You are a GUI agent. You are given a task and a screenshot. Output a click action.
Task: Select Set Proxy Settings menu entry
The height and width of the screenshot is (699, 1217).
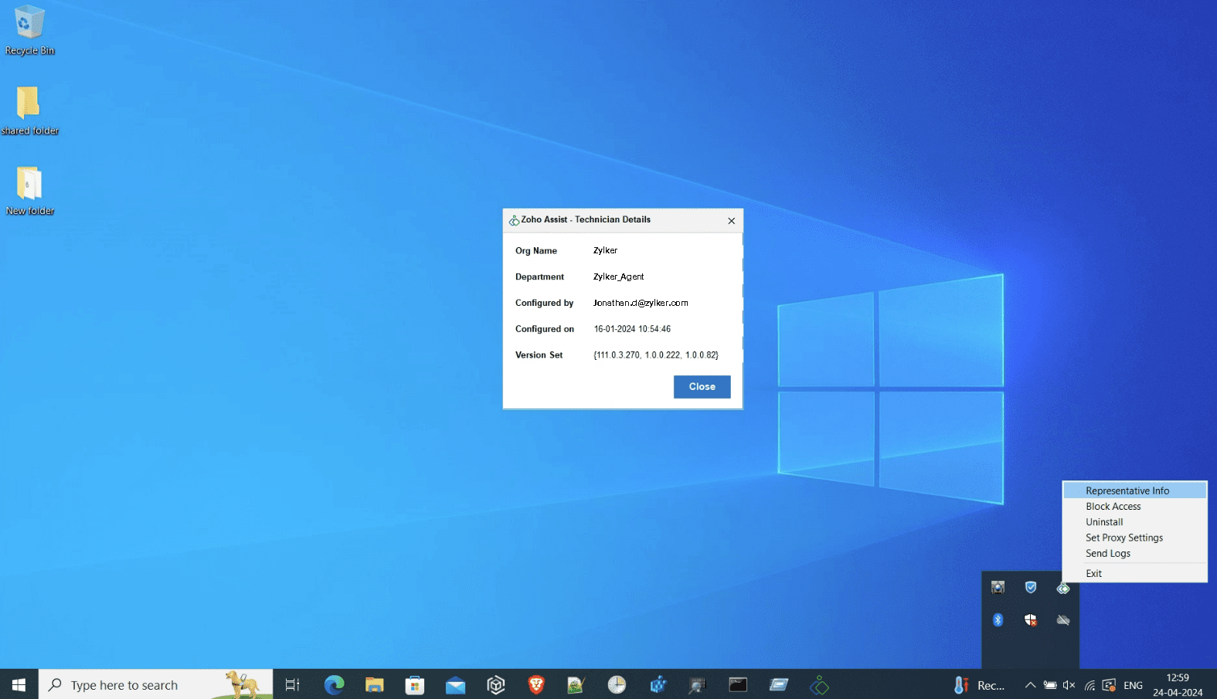click(x=1124, y=538)
